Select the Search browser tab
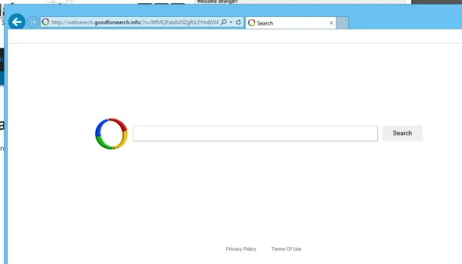The width and height of the screenshot is (462, 264). [x=291, y=23]
